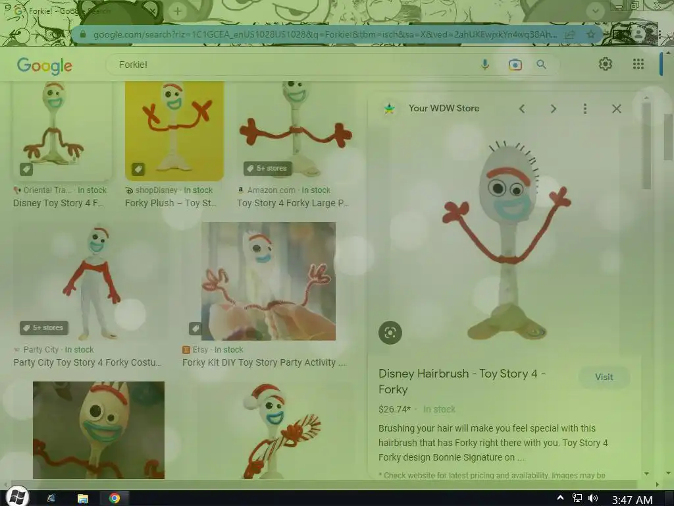This screenshot has width=674, height=506.
Task: Switch to Chrome in taskbar
Action: point(115,498)
